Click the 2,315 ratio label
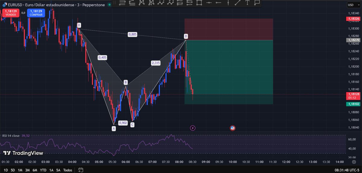Image resolution: width=362 pixels, height=173 pixels. pyautogui.click(x=156, y=63)
